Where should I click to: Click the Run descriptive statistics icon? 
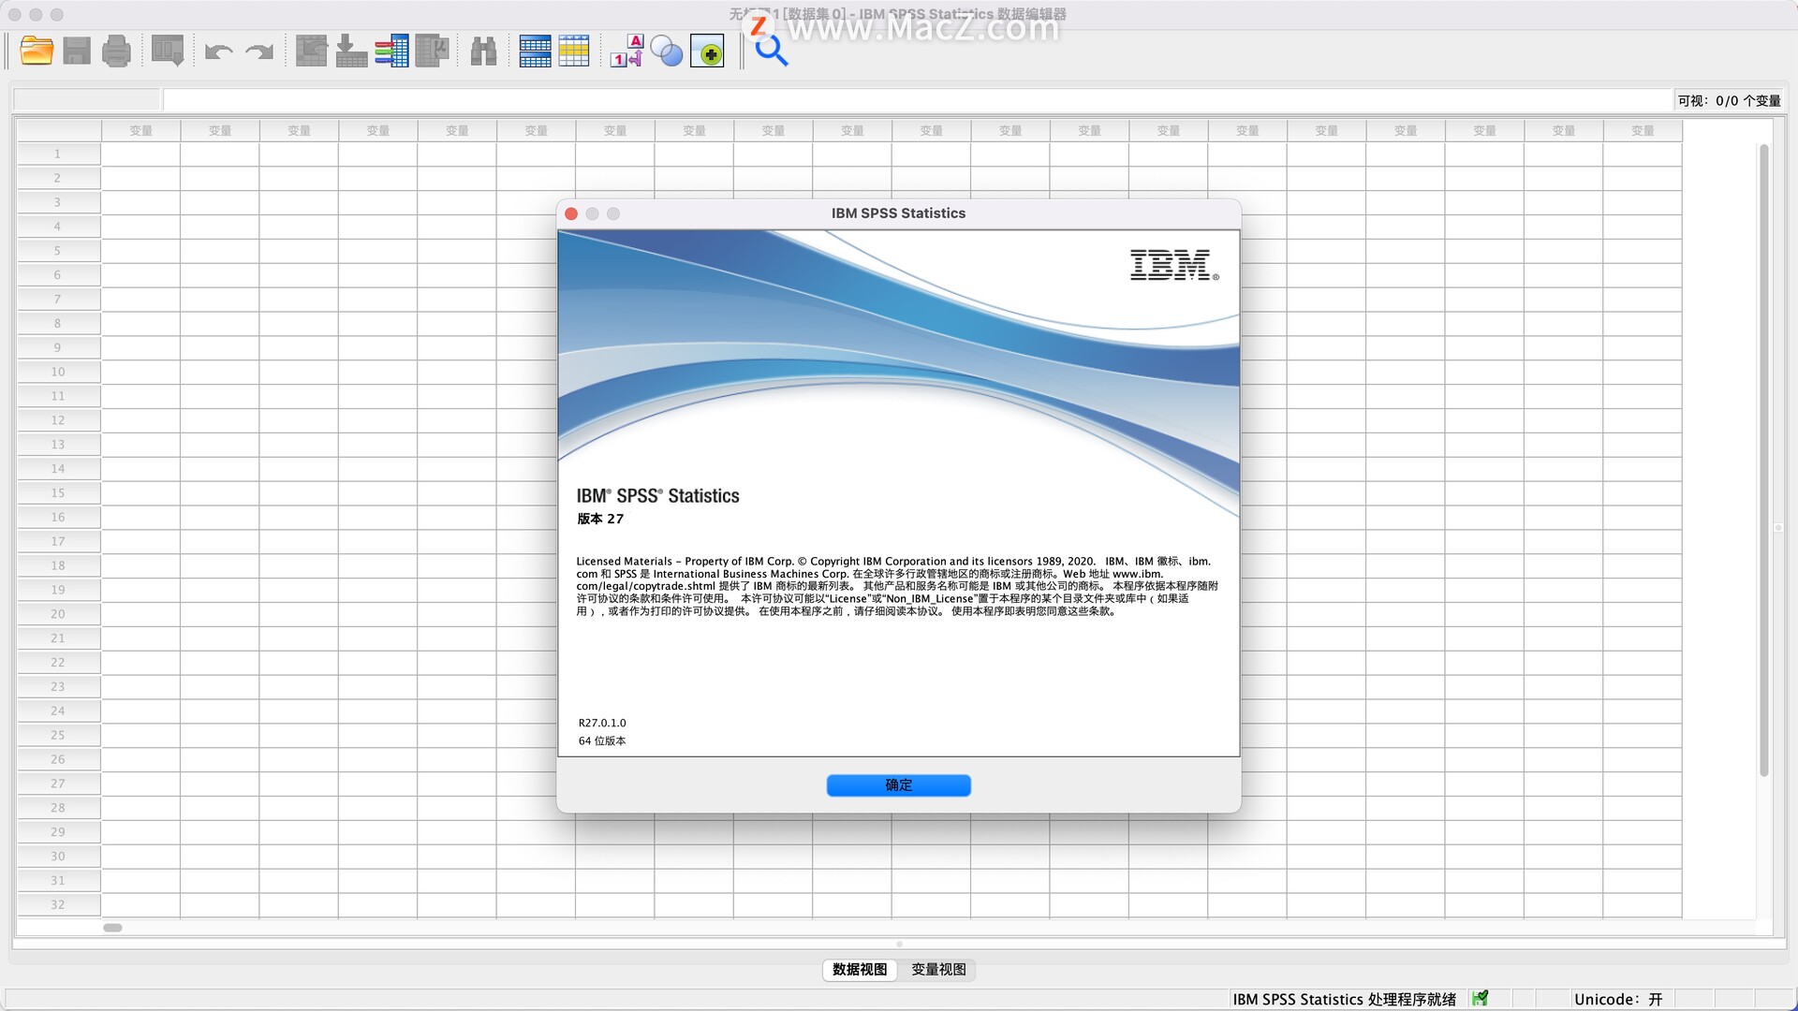[x=432, y=51]
